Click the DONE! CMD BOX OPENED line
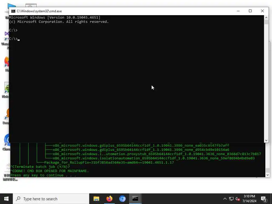 (50, 171)
